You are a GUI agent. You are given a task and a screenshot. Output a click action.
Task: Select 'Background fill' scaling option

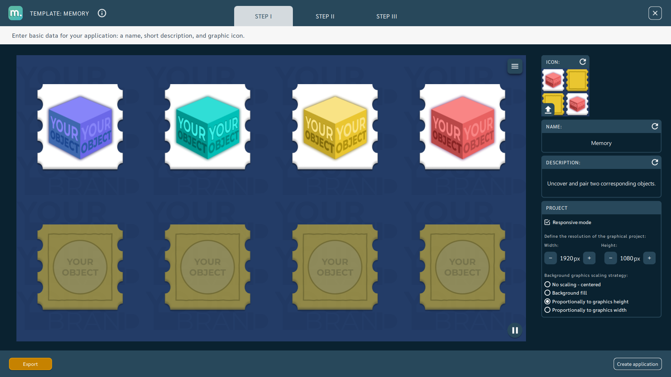click(547, 293)
